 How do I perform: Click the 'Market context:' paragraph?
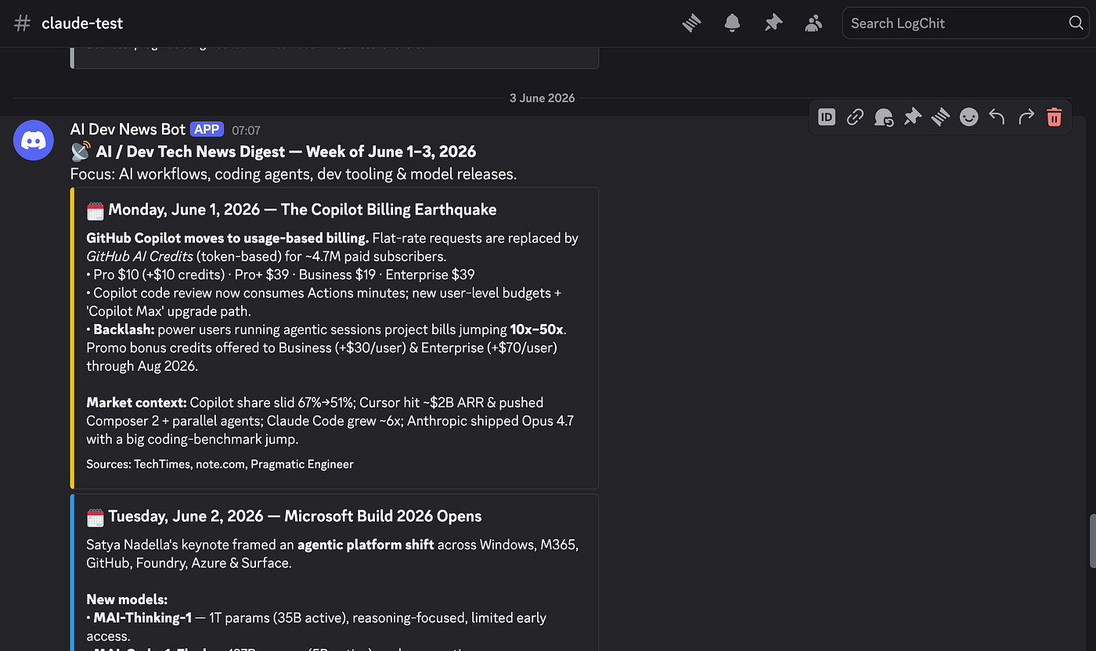click(x=330, y=421)
